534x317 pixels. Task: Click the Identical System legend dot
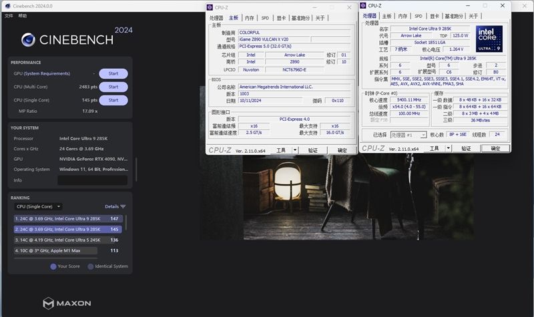[91, 266]
